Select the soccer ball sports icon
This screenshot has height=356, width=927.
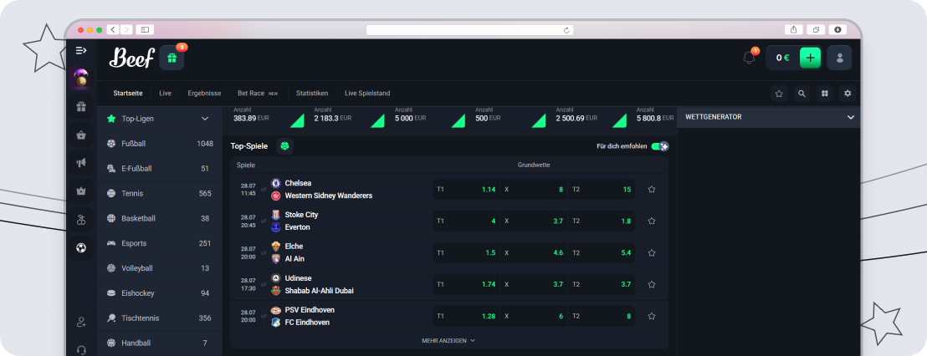pos(81,248)
